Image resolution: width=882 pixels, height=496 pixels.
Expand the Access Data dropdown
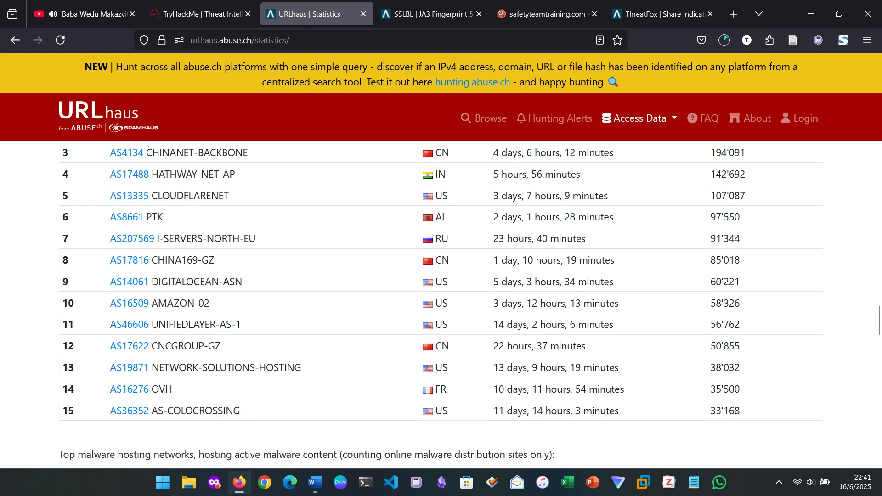pyautogui.click(x=639, y=118)
